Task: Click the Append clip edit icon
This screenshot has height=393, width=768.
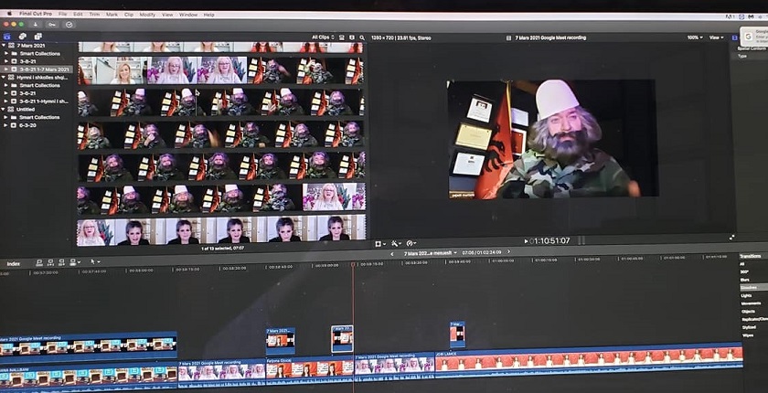Action: click(x=62, y=263)
